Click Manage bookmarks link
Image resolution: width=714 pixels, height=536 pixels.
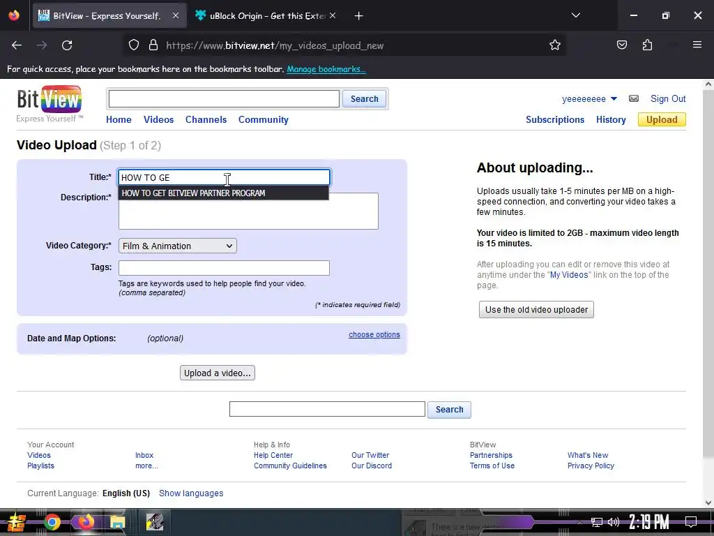[x=326, y=69]
